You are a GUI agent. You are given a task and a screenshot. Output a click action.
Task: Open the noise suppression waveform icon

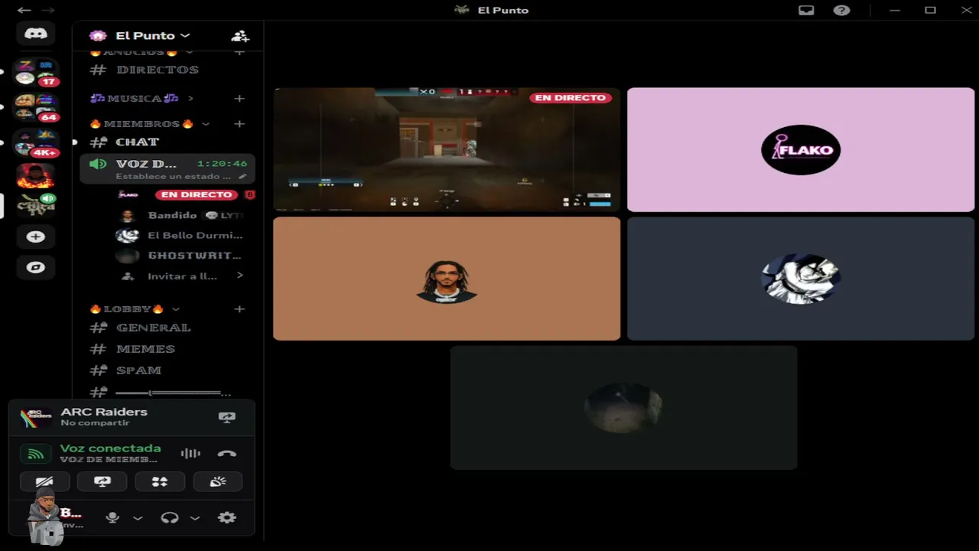pos(190,453)
